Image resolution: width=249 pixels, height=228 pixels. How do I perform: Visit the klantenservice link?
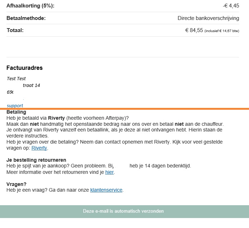pos(106,190)
